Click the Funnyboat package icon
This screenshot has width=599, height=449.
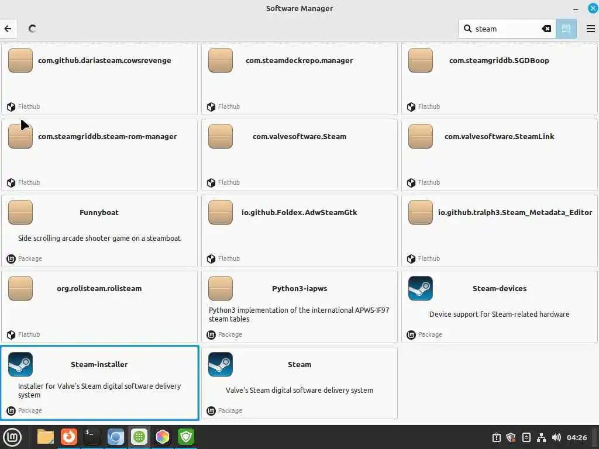20,212
